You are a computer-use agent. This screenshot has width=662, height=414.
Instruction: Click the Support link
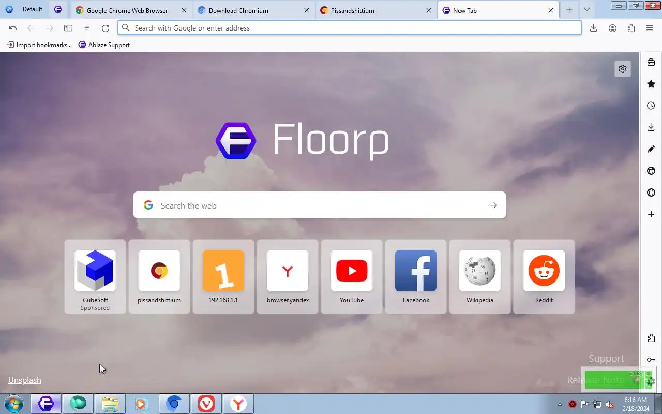[606, 359]
